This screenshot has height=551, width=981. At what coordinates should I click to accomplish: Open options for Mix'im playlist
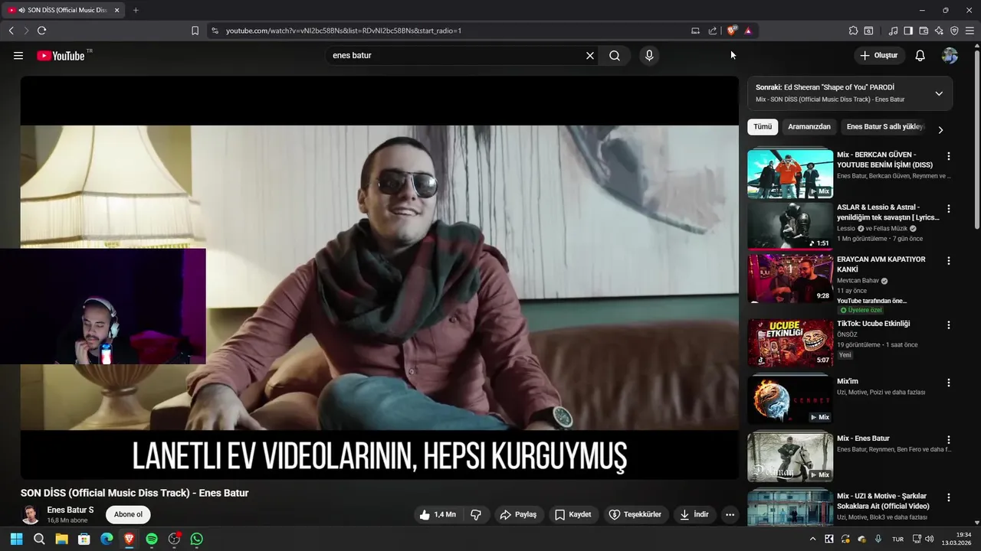[949, 383]
